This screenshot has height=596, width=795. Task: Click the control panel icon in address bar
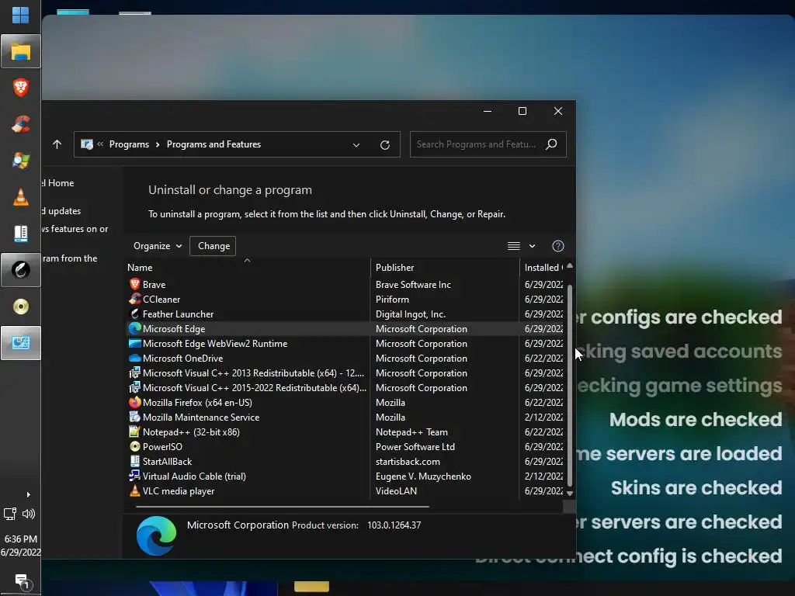87,144
